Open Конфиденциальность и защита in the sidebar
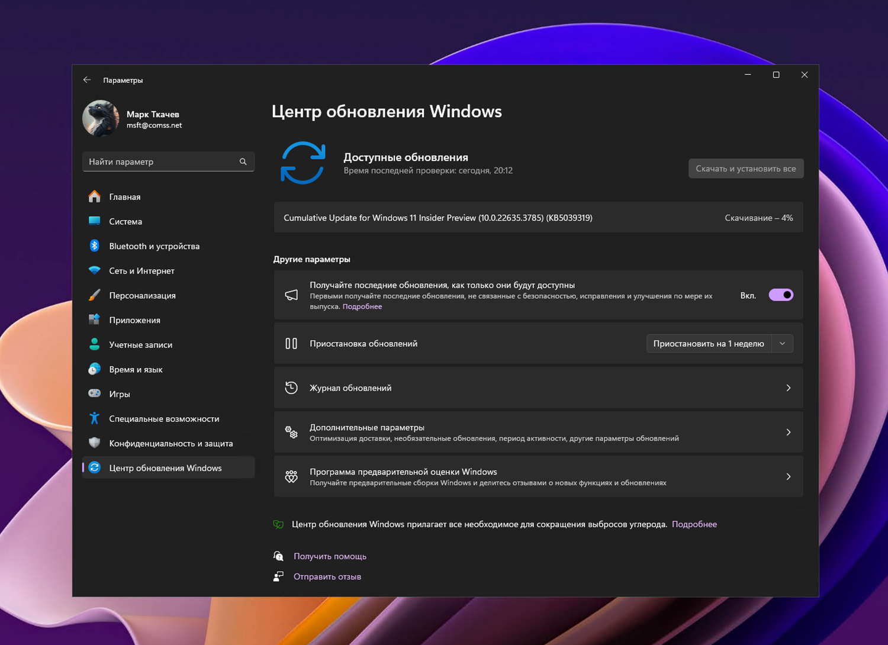This screenshot has width=888, height=645. pos(168,443)
